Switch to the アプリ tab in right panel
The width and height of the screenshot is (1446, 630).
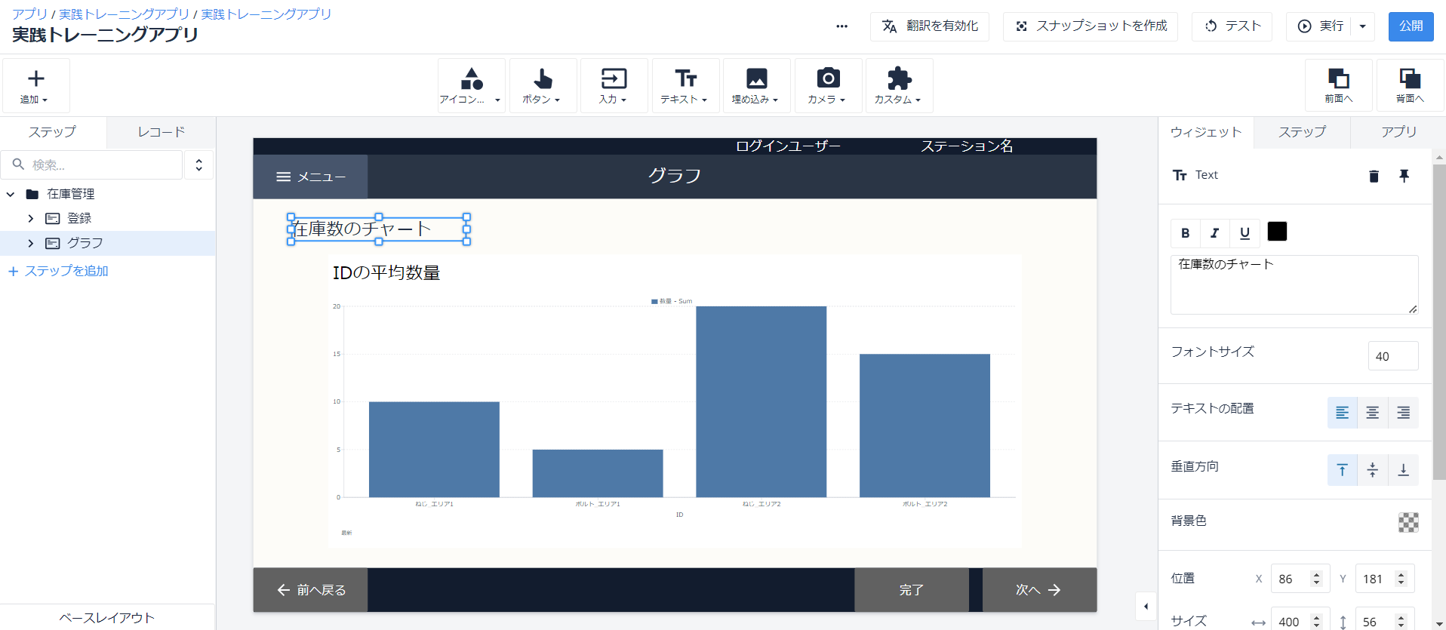[x=1398, y=132]
